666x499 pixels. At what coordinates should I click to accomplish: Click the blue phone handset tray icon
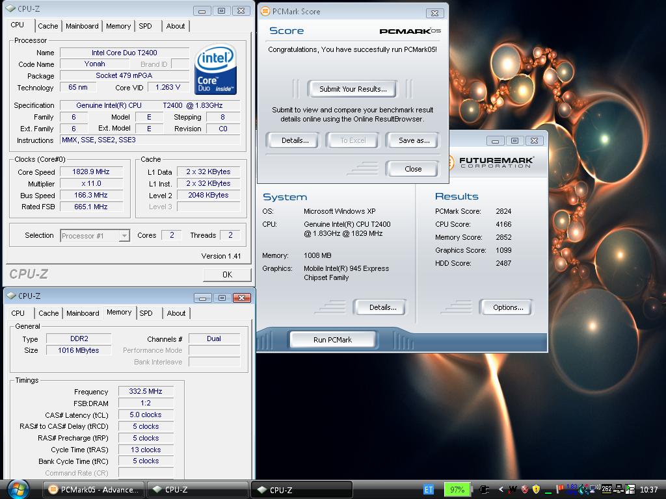583,490
